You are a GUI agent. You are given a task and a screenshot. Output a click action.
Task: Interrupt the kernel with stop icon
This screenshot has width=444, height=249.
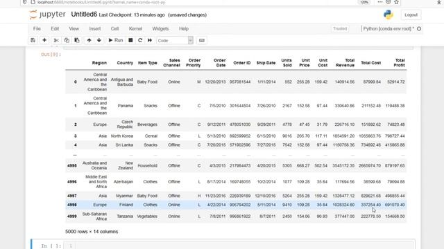(x=130, y=40)
